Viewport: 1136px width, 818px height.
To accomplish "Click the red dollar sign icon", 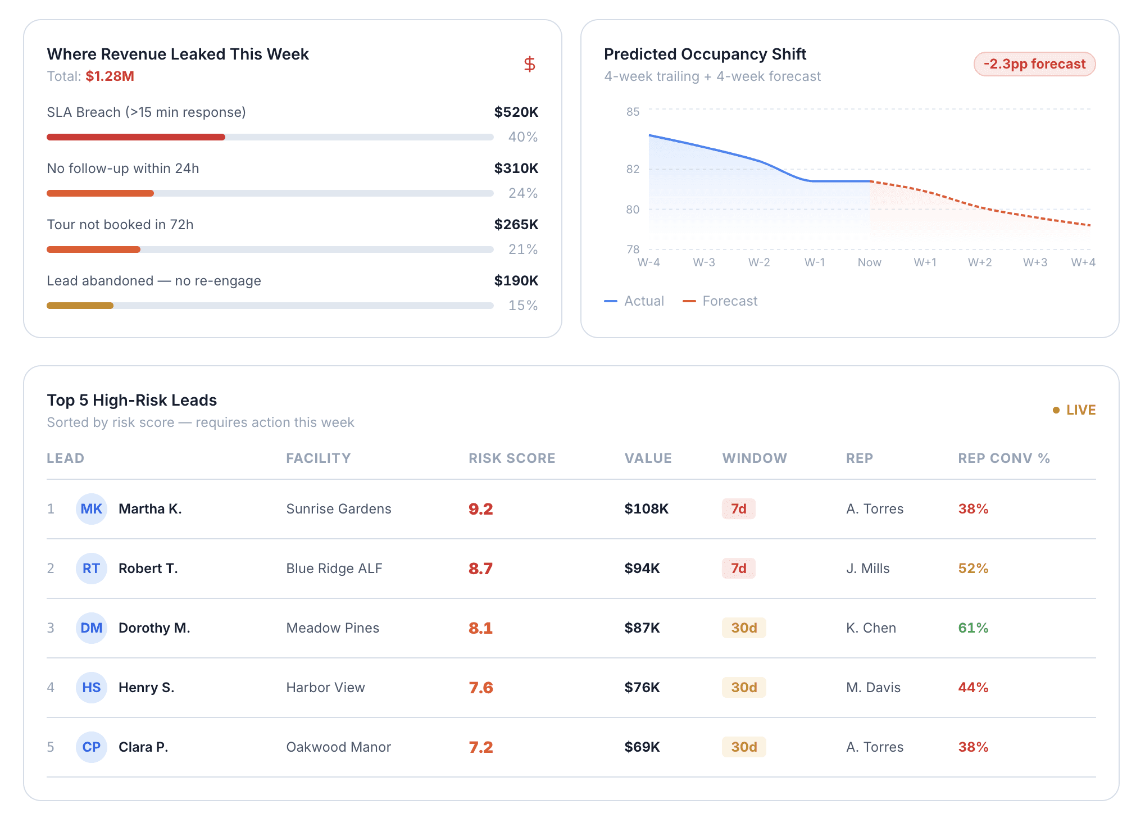I will tap(529, 64).
